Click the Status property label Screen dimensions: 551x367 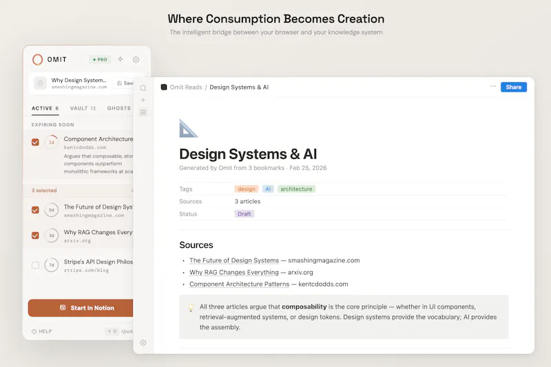click(188, 214)
